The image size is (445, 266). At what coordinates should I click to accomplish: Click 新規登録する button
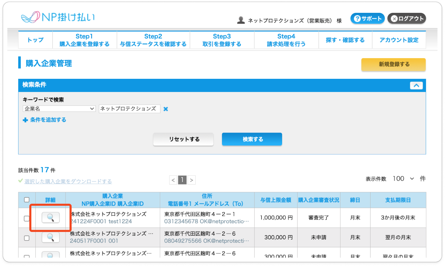click(394, 64)
